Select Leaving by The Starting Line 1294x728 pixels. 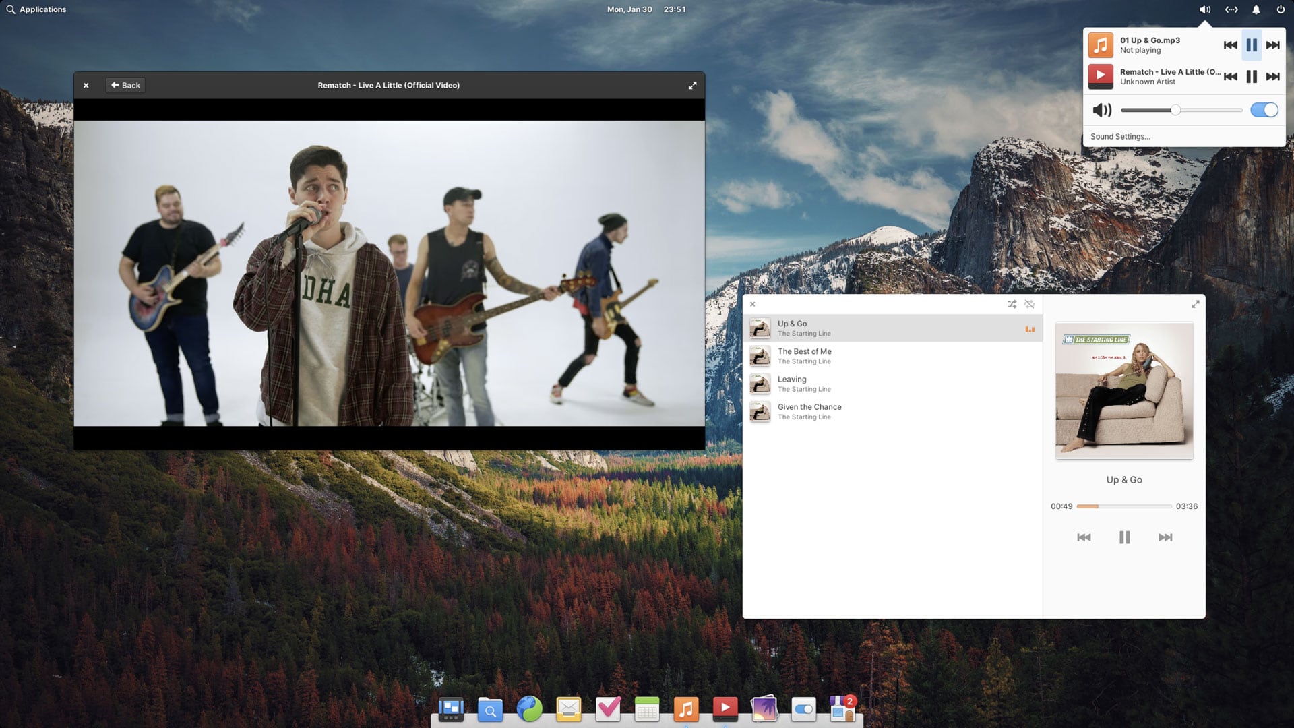pyautogui.click(x=892, y=383)
